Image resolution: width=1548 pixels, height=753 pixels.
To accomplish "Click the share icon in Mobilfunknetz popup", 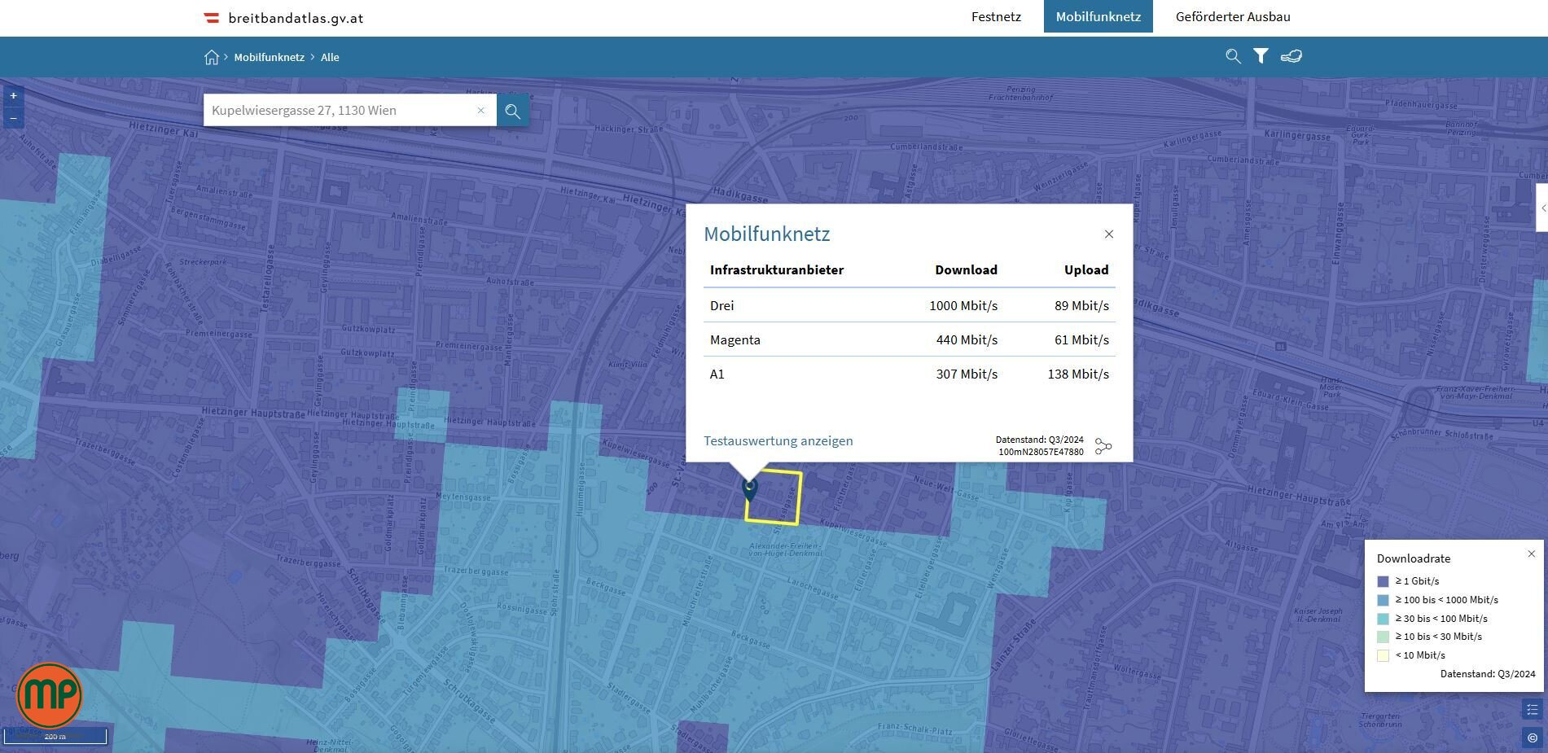I will coord(1103,446).
